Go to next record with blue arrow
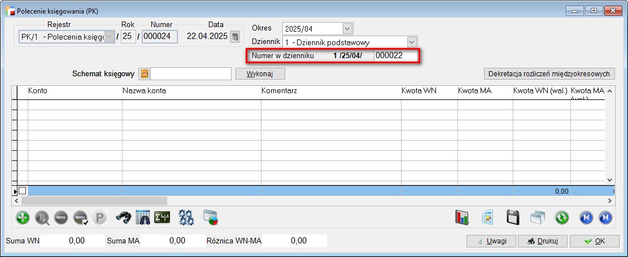This screenshot has width=628, height=257. pyautogui.click(x=605, y=217)
